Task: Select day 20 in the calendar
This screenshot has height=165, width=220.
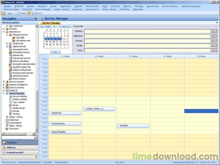Action: click(x=54, y=42)
